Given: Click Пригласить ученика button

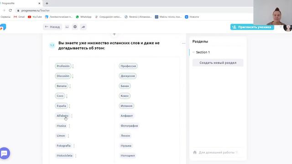Looking at the screenshot, I should point(252,27).
